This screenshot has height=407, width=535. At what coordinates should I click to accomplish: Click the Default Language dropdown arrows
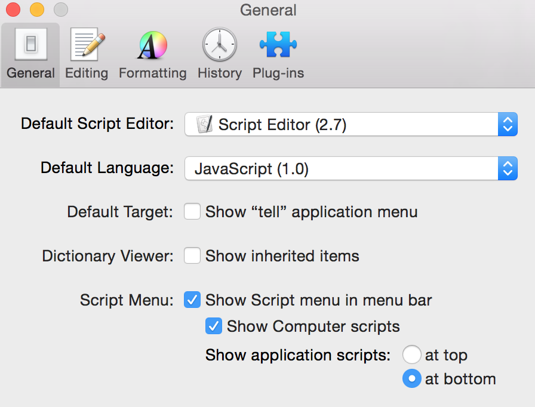(x=508, y=168)
